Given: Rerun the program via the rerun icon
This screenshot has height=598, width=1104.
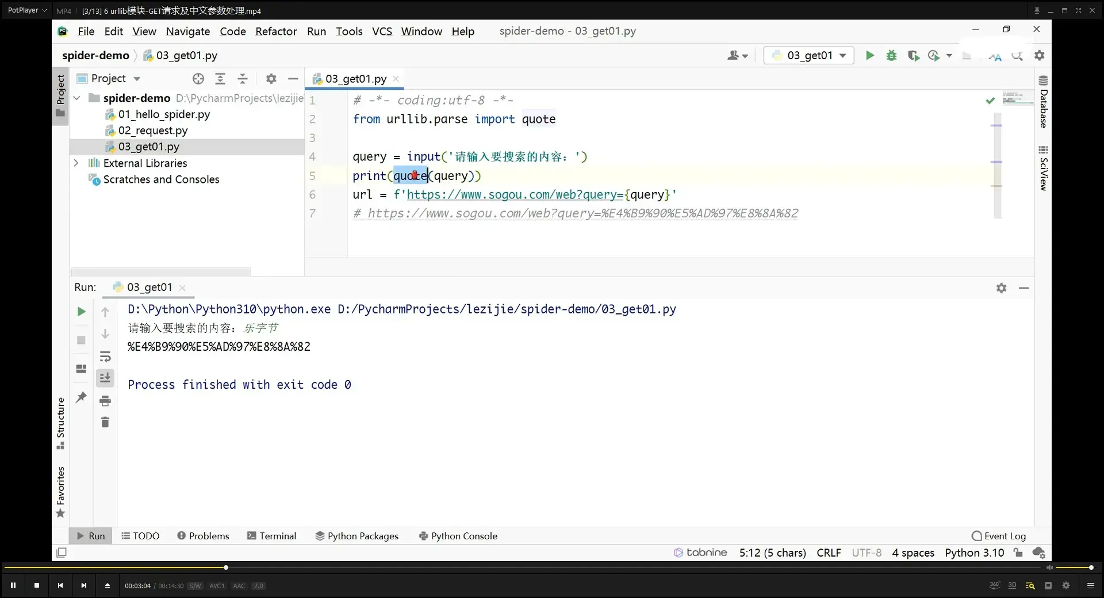Looking at the screenshot, I should coord(81,312).
